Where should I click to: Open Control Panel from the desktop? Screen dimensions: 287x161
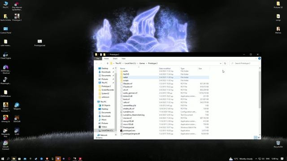[6, 30]
